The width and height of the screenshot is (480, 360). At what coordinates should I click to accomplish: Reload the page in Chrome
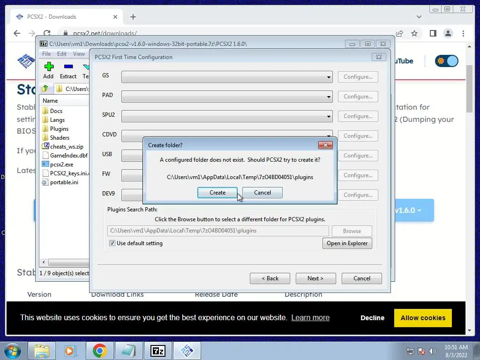[47, 33]
